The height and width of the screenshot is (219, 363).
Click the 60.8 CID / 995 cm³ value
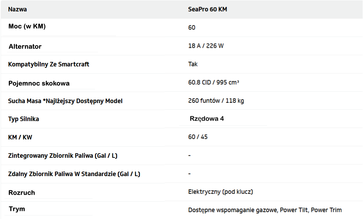point(214,83)
